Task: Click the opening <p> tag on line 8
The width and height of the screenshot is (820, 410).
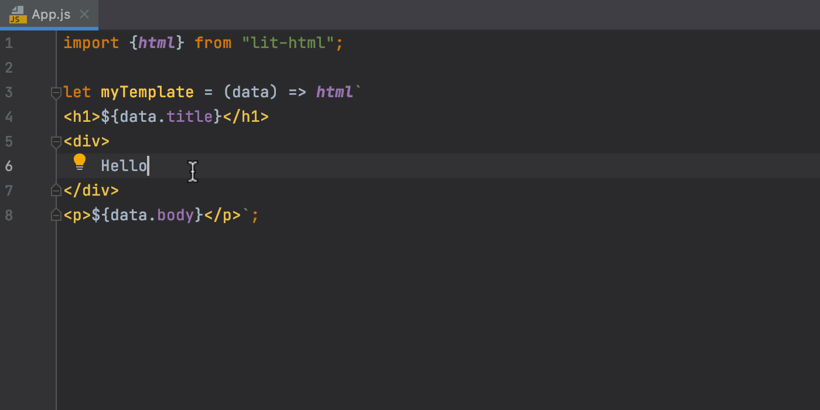Action: pos(77,215)
